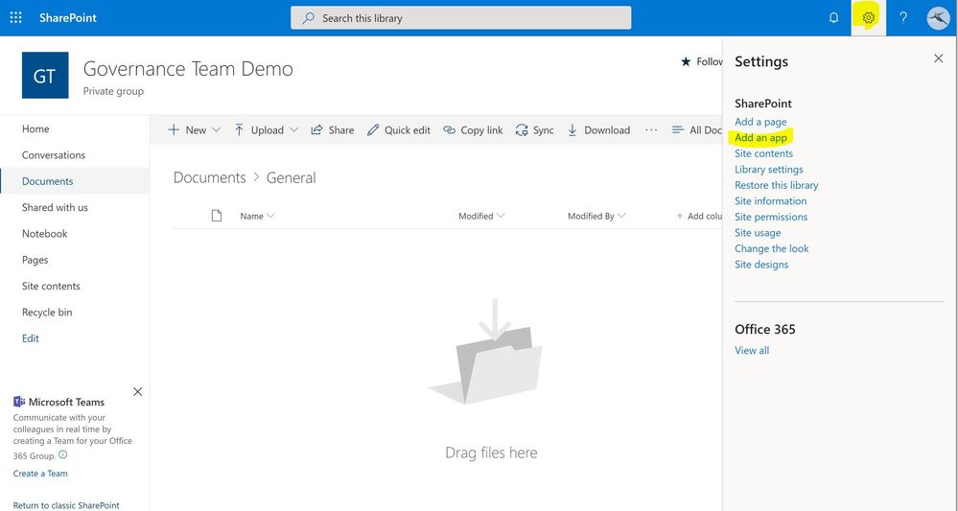This screenshot has height=511, width=958.
Task: Click Return to classic SharePoint link
Action: click(66, 505)
